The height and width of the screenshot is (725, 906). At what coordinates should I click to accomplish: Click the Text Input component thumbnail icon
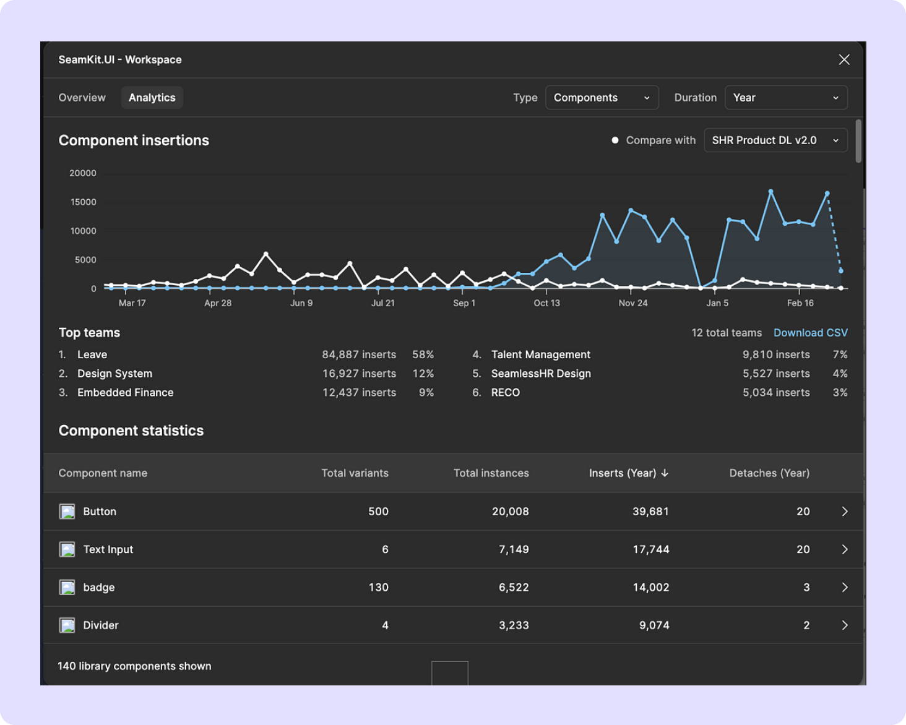67,549
